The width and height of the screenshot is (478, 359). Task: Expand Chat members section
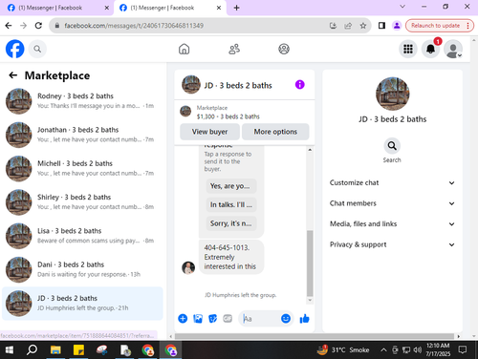pos(392,203)
